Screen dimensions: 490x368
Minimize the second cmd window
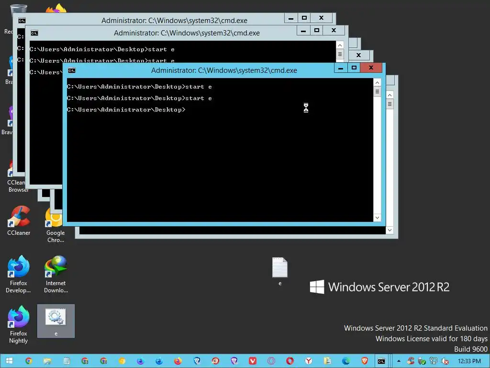pyautogui.click(x=303, y=31)
